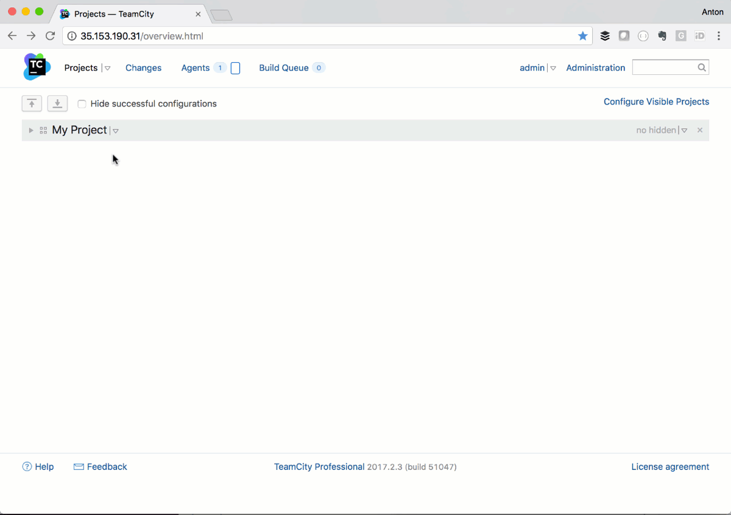The image size is (731, 515).
Task: Click the Help question-mark icon
Action: point(26,466)
